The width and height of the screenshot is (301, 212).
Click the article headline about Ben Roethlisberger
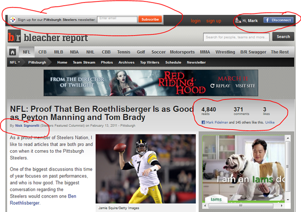(x=102, y=113)
